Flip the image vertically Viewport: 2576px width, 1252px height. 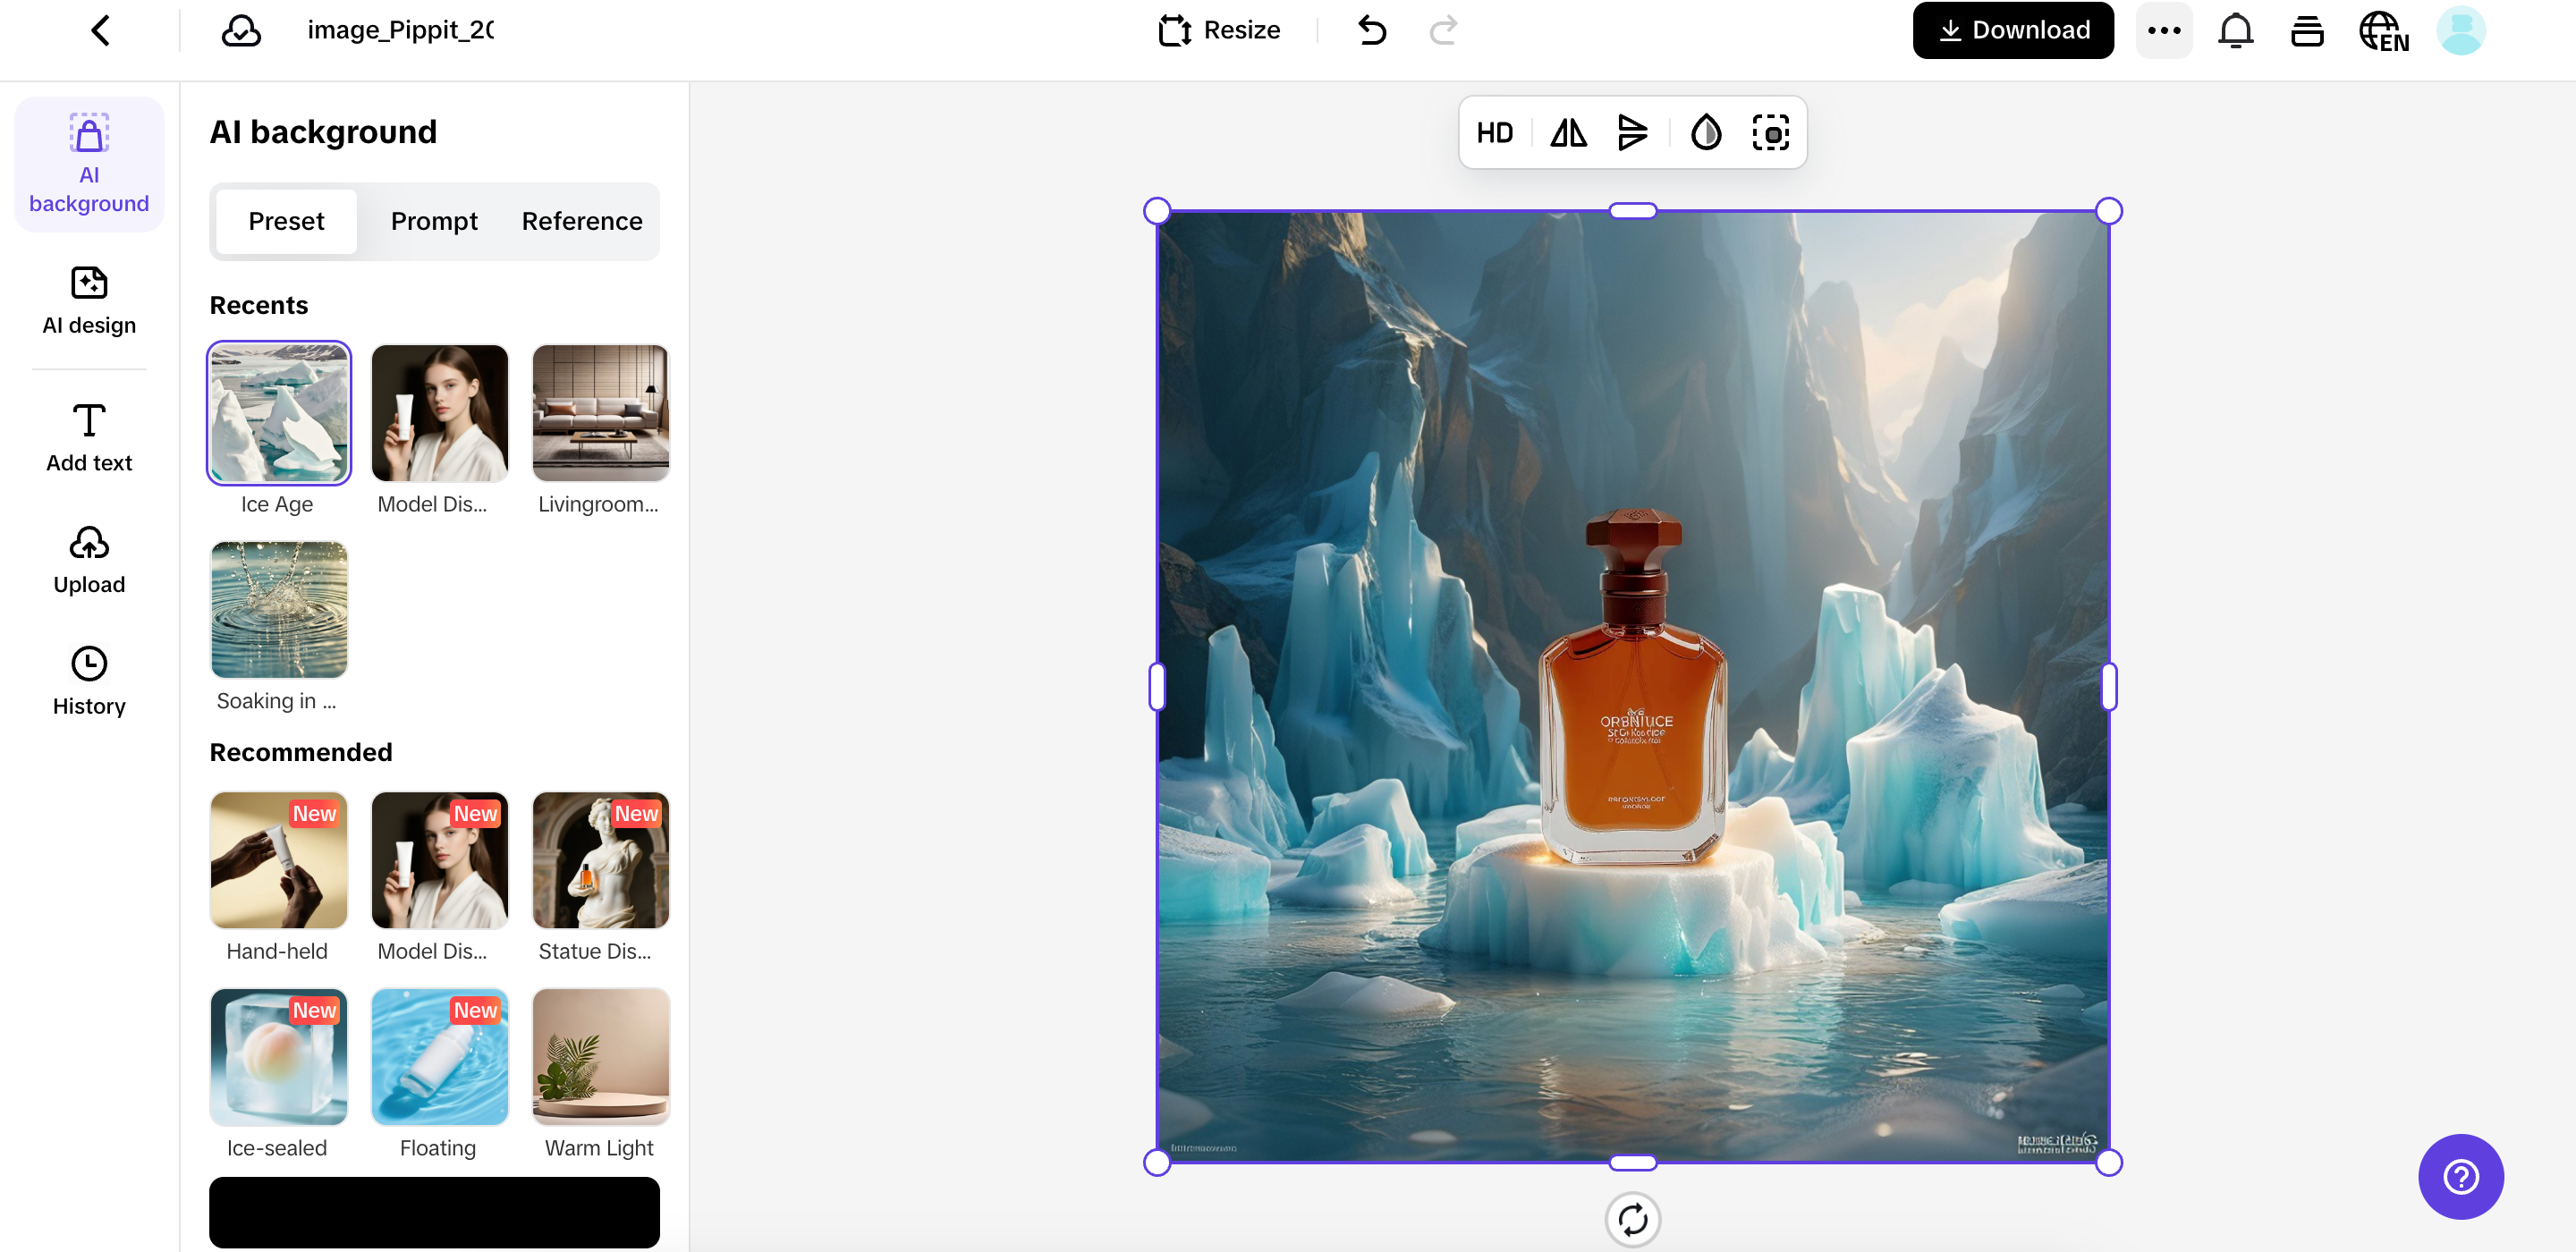coord(1633,132)
